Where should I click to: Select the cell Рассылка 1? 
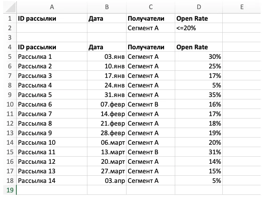[x=51, y=56]
